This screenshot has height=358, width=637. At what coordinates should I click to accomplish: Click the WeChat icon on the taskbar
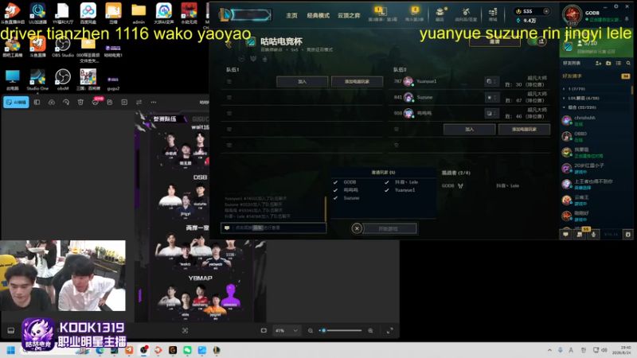point(187,350)
